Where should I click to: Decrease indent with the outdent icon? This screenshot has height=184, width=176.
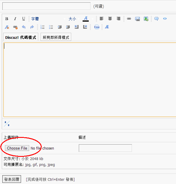coord(60,27)
